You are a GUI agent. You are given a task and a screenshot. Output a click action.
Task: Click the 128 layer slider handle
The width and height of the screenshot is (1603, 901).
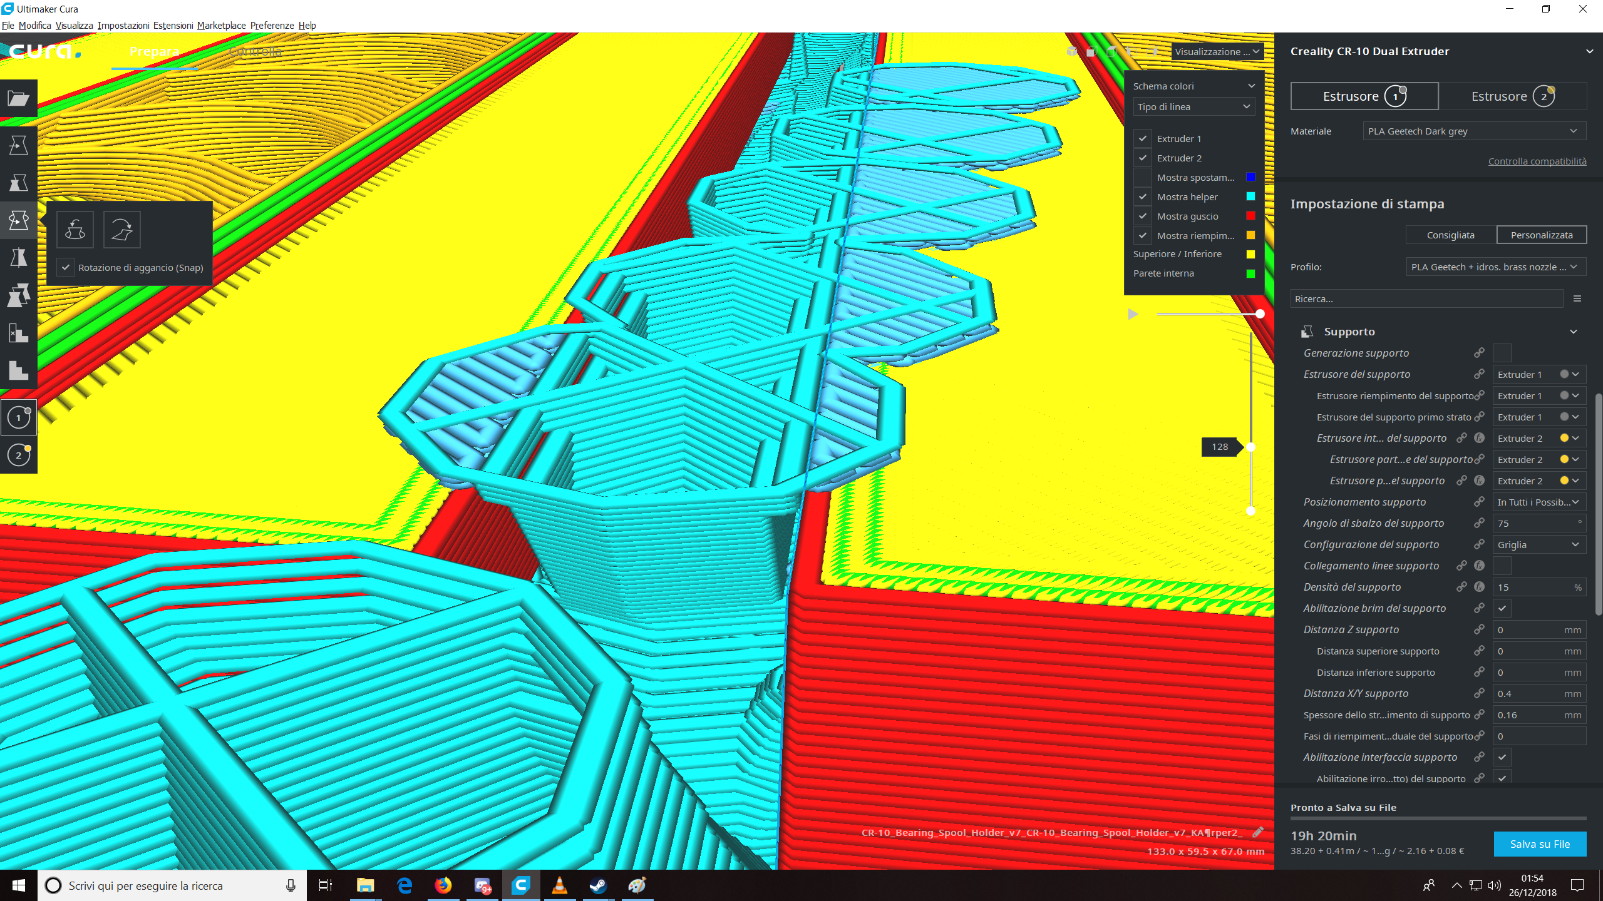point(1250,447)
